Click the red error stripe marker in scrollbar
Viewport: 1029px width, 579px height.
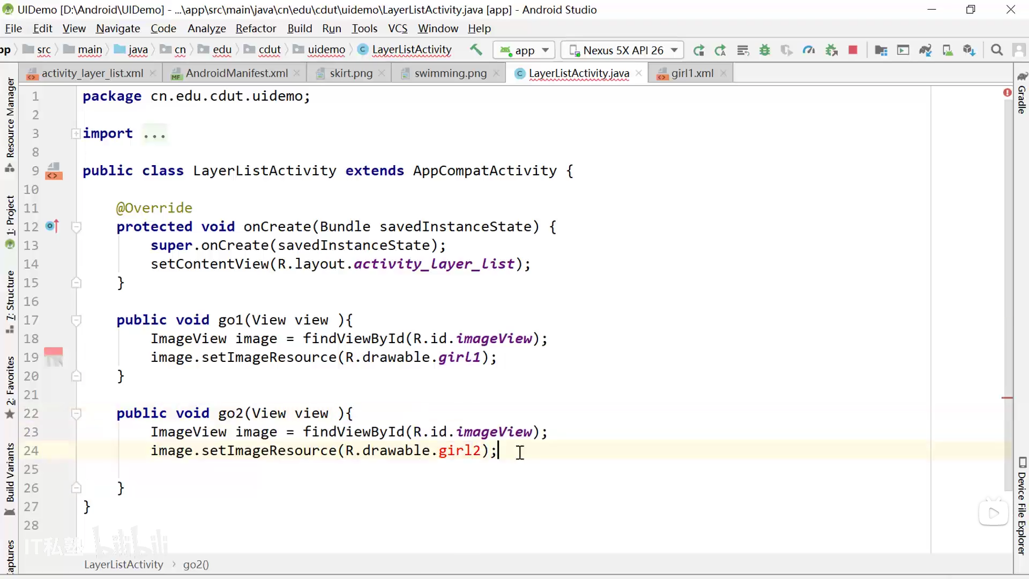point(1007,398)
